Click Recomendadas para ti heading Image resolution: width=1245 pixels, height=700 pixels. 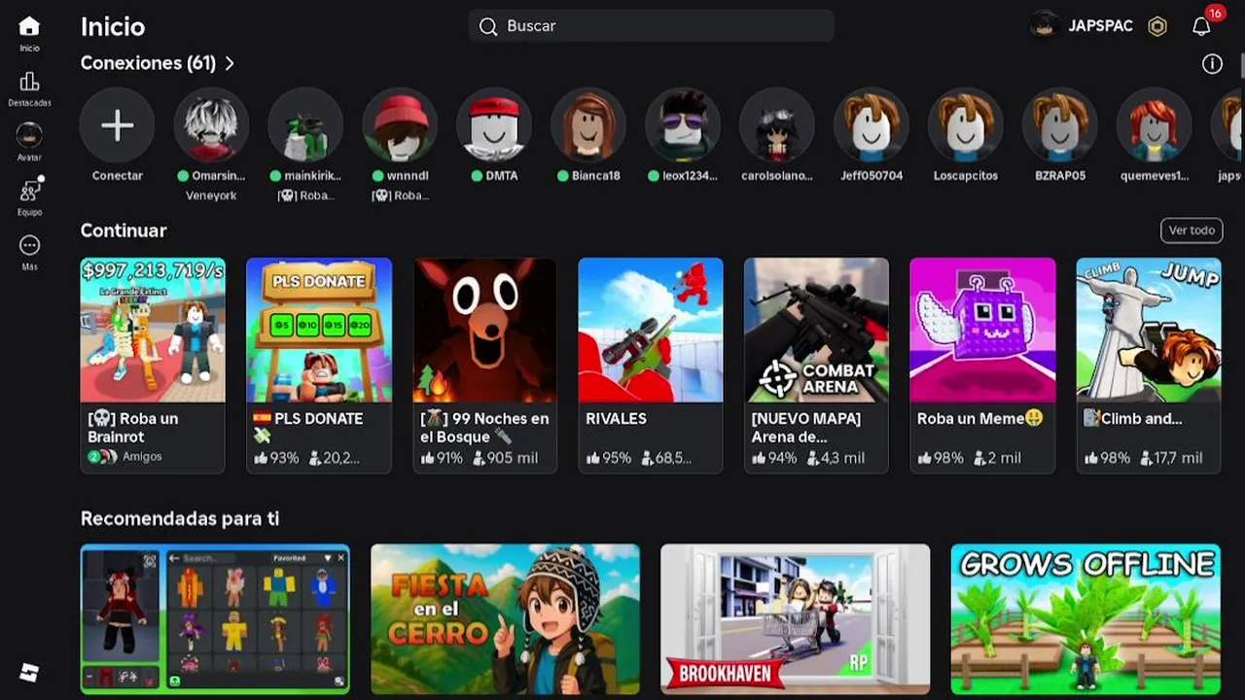coord(180,518)
